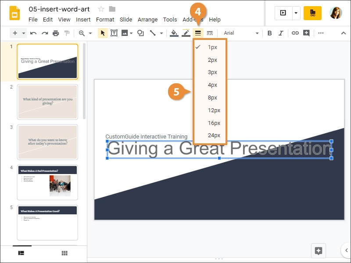Click the yellow Share button

coord(312,13)
